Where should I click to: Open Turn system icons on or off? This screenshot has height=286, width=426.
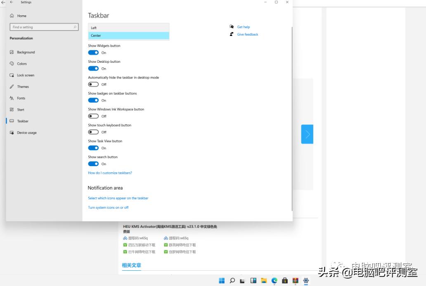[x=108, y=207]
